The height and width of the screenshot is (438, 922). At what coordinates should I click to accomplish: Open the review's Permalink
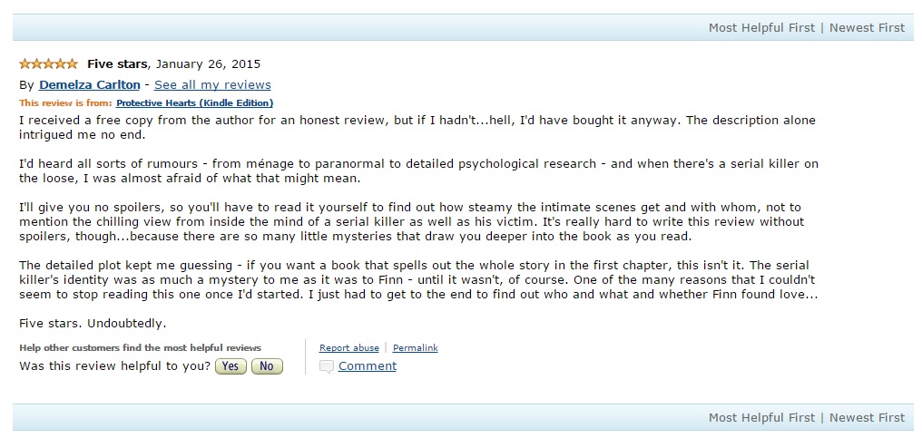point(415,348)
